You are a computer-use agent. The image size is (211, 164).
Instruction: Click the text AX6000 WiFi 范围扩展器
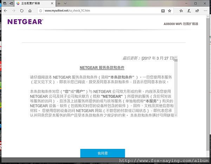pos(181,24)
